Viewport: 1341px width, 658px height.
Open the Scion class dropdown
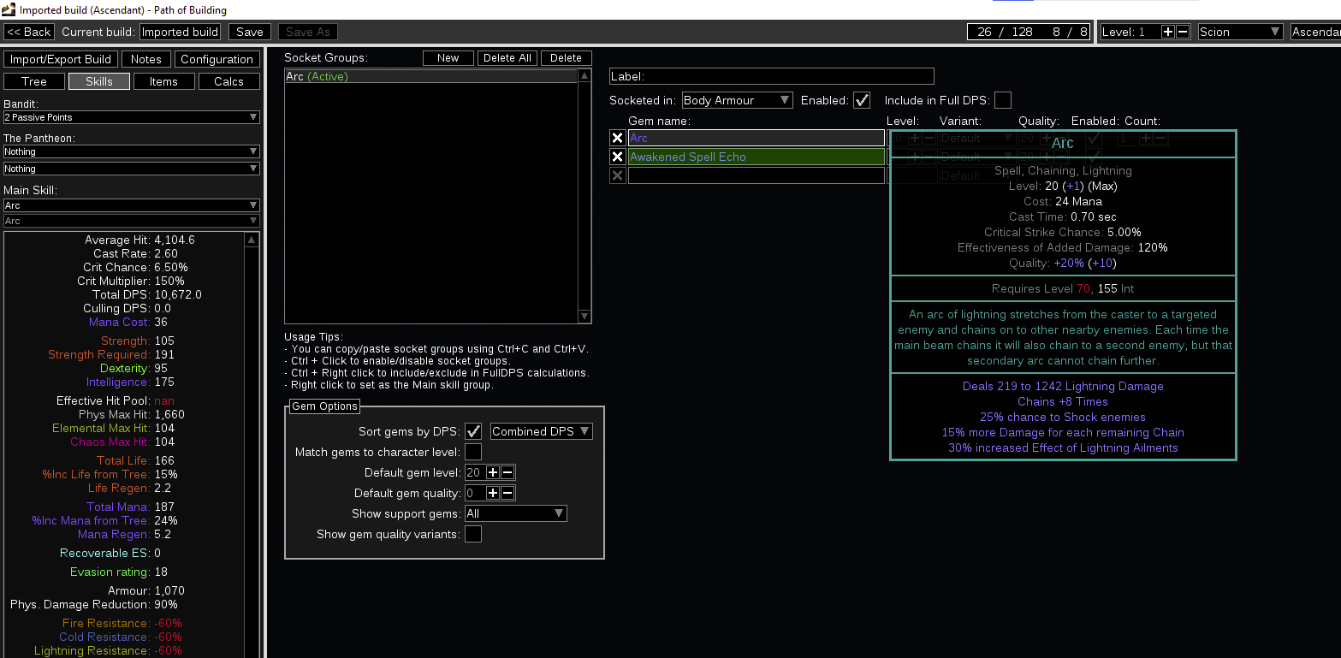coord(1240,31)
